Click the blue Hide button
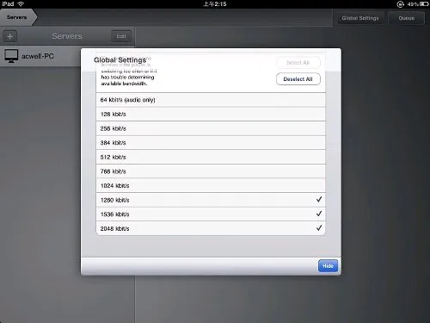The width and height of the screenshot is (430, 323). point(328,266)
